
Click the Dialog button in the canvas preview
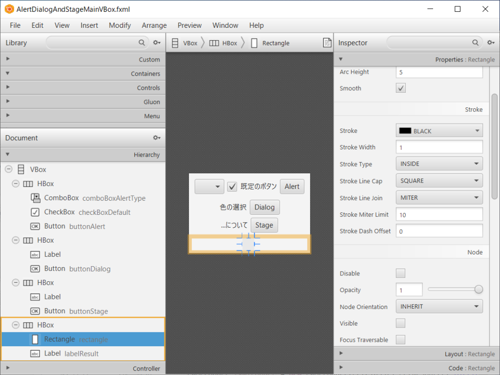point(265,207)
